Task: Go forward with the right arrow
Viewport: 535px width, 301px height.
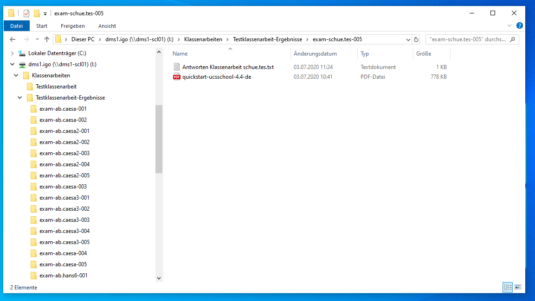Action: [x=26, y=39]
